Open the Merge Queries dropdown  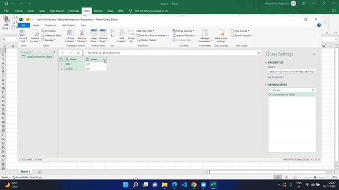pos(183,31)
